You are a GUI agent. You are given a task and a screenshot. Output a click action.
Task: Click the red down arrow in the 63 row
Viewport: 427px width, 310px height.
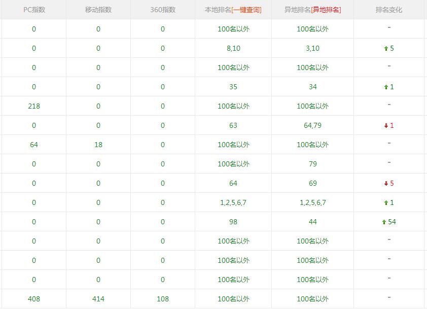point(386,126)
